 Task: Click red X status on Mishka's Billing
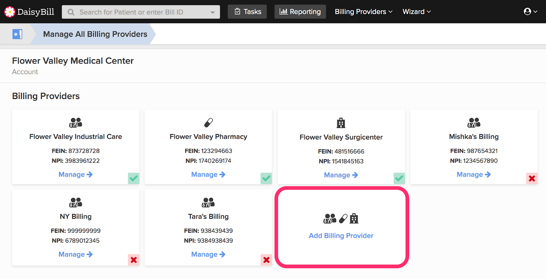pyautogui.click(x=532, y=178)
